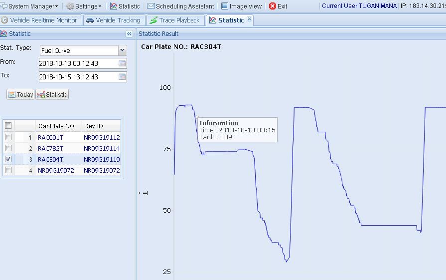
Task: Open the Settings dropdown menu
Action: click(x=84, y=6)
